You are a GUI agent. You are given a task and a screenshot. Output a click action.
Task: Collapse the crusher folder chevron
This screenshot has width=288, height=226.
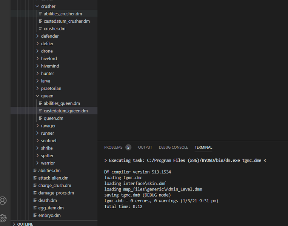(37, 6)
